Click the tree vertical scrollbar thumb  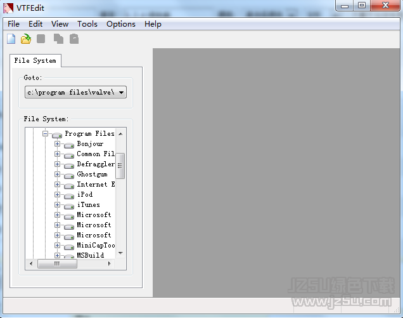point(120,166)
